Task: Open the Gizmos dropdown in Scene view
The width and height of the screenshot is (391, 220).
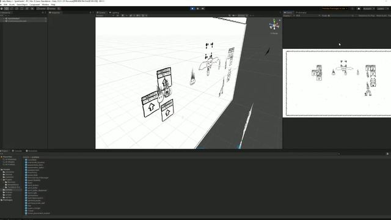Action: point(242,16)
